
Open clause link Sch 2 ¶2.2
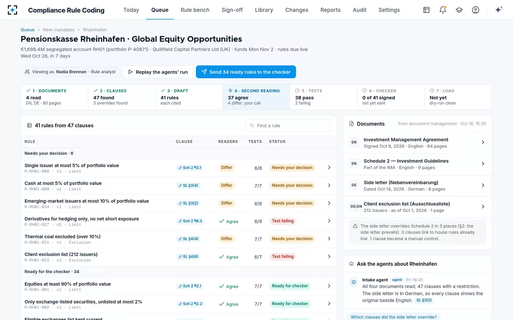tap(191, 304)
